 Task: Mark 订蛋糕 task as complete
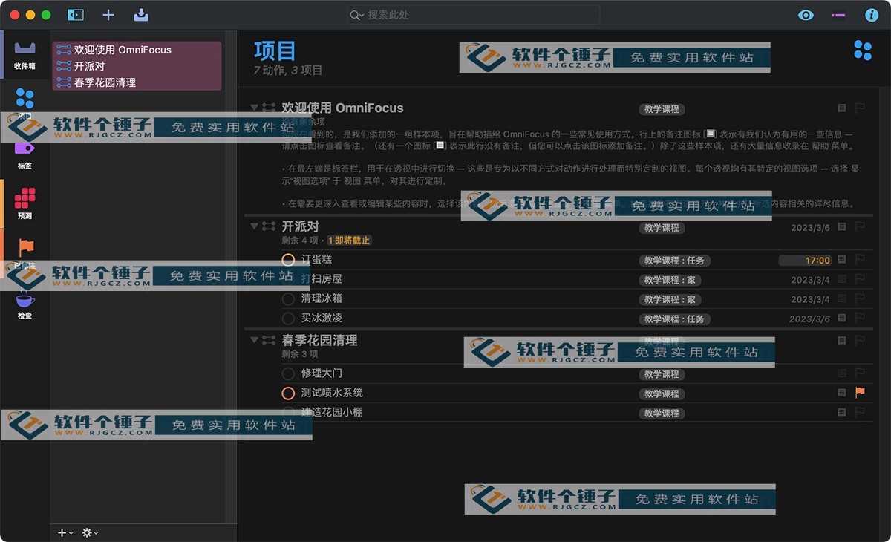[289, 260]
